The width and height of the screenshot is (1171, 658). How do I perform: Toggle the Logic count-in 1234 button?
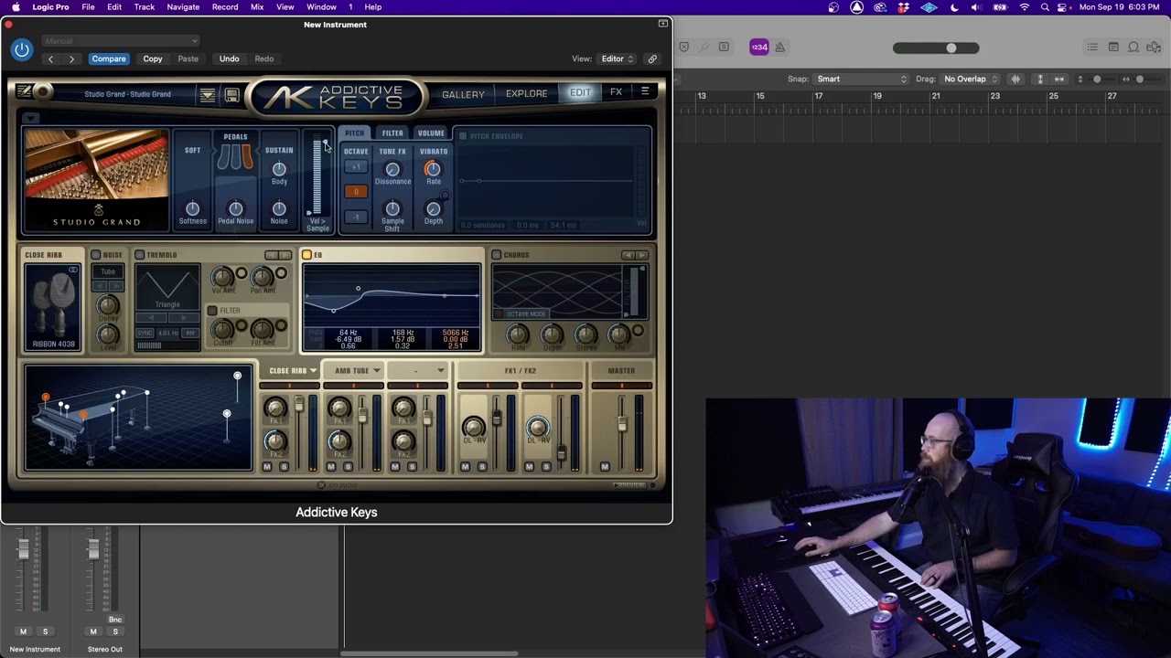coord(759,48)
